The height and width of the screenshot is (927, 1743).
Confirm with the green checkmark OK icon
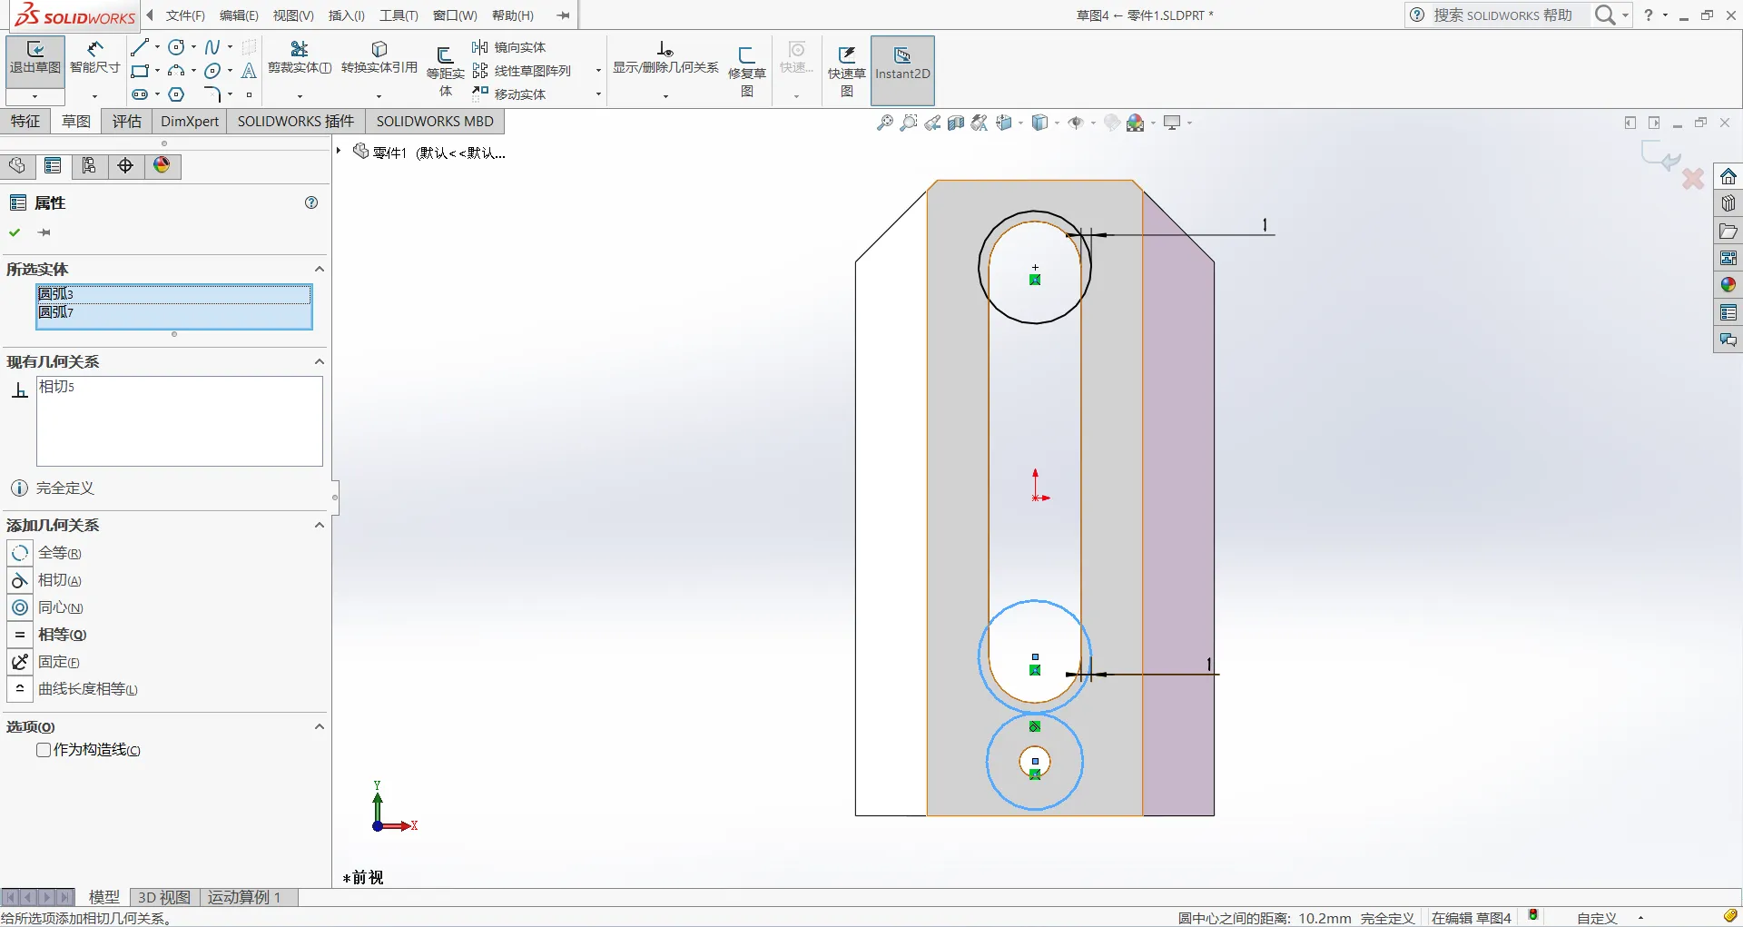point(15,232)
